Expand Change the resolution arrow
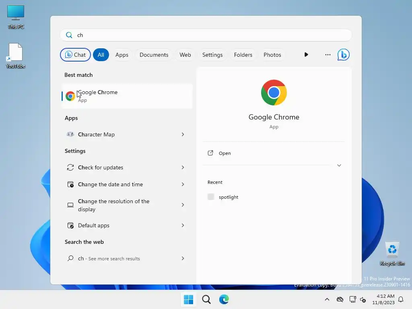 [183, 205]
